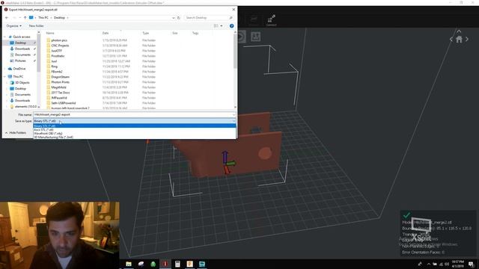The height and width of the screenshot is (269, 479).
Task: Select the Photon Prints folder
Action: [x=60, y=82]
